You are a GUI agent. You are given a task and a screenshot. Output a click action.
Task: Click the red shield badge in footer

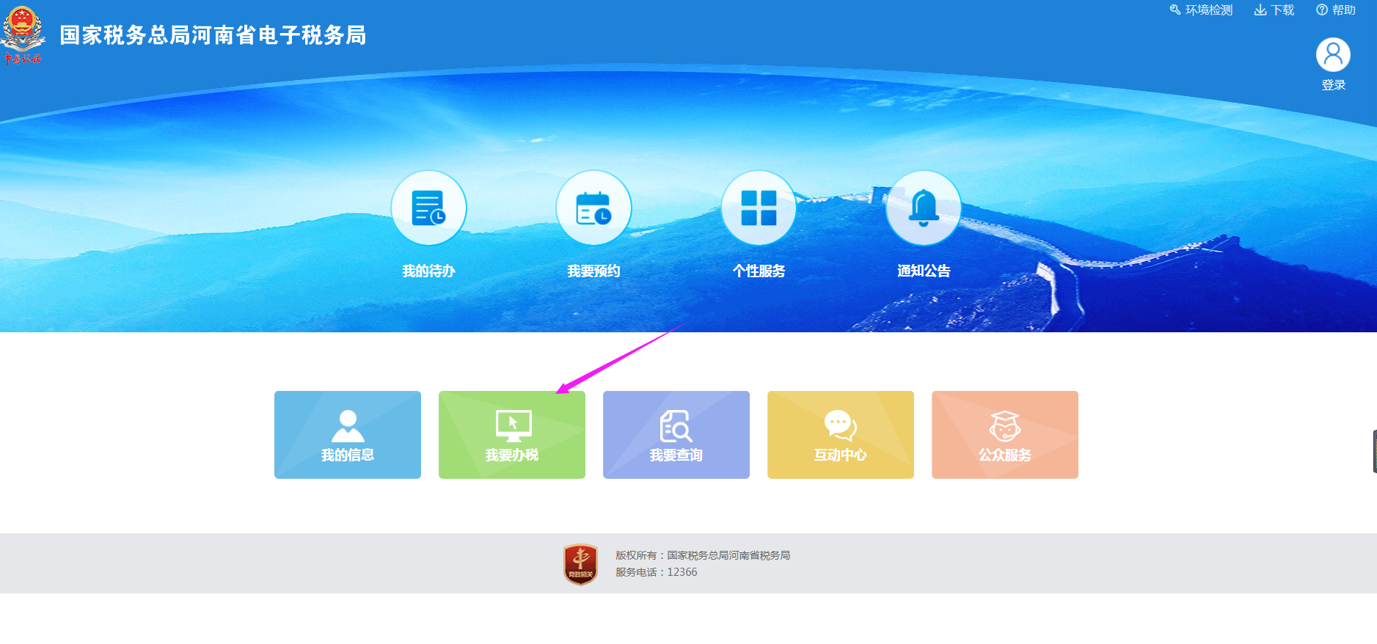(x=580, y=564)
